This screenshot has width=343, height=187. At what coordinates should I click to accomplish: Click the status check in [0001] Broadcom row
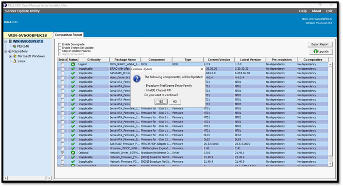[x=73, y=157]
